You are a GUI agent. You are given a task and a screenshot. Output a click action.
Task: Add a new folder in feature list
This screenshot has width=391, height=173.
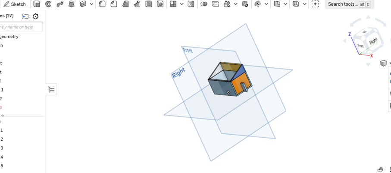[x=25, y=16]
